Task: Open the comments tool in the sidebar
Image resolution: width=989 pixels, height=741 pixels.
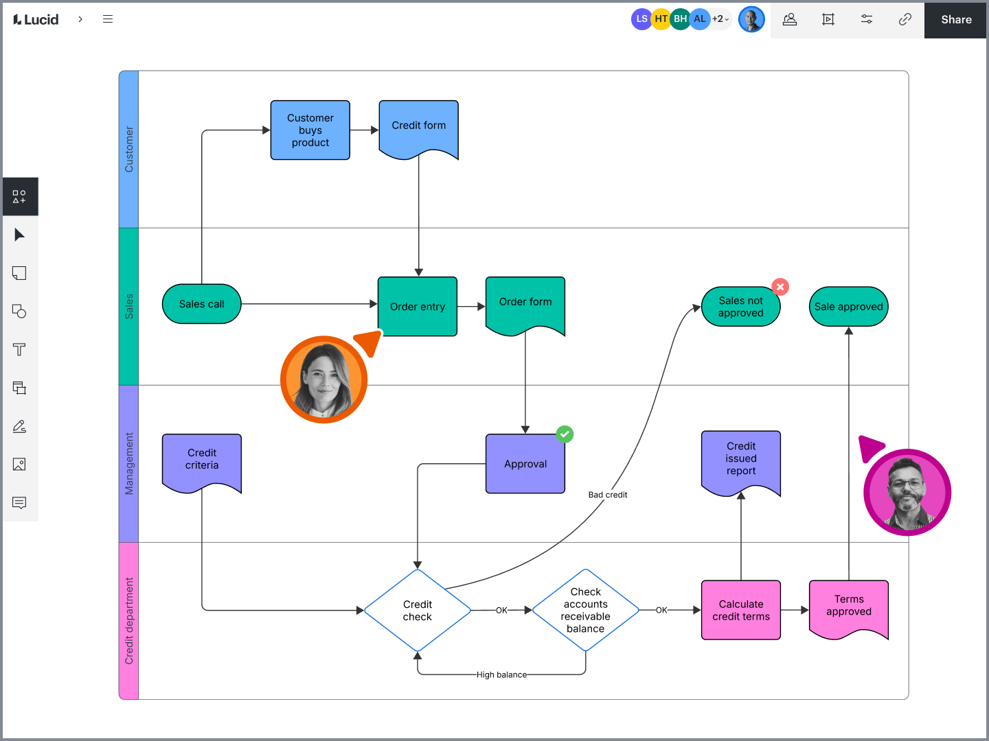Action: (19, 503)
